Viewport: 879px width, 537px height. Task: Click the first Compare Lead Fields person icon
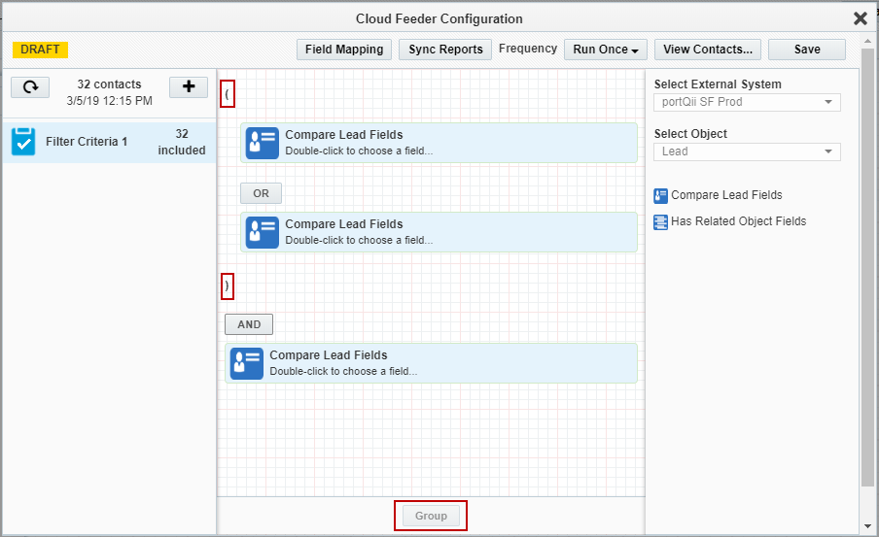pyautogui.click(x=262, y=143)
